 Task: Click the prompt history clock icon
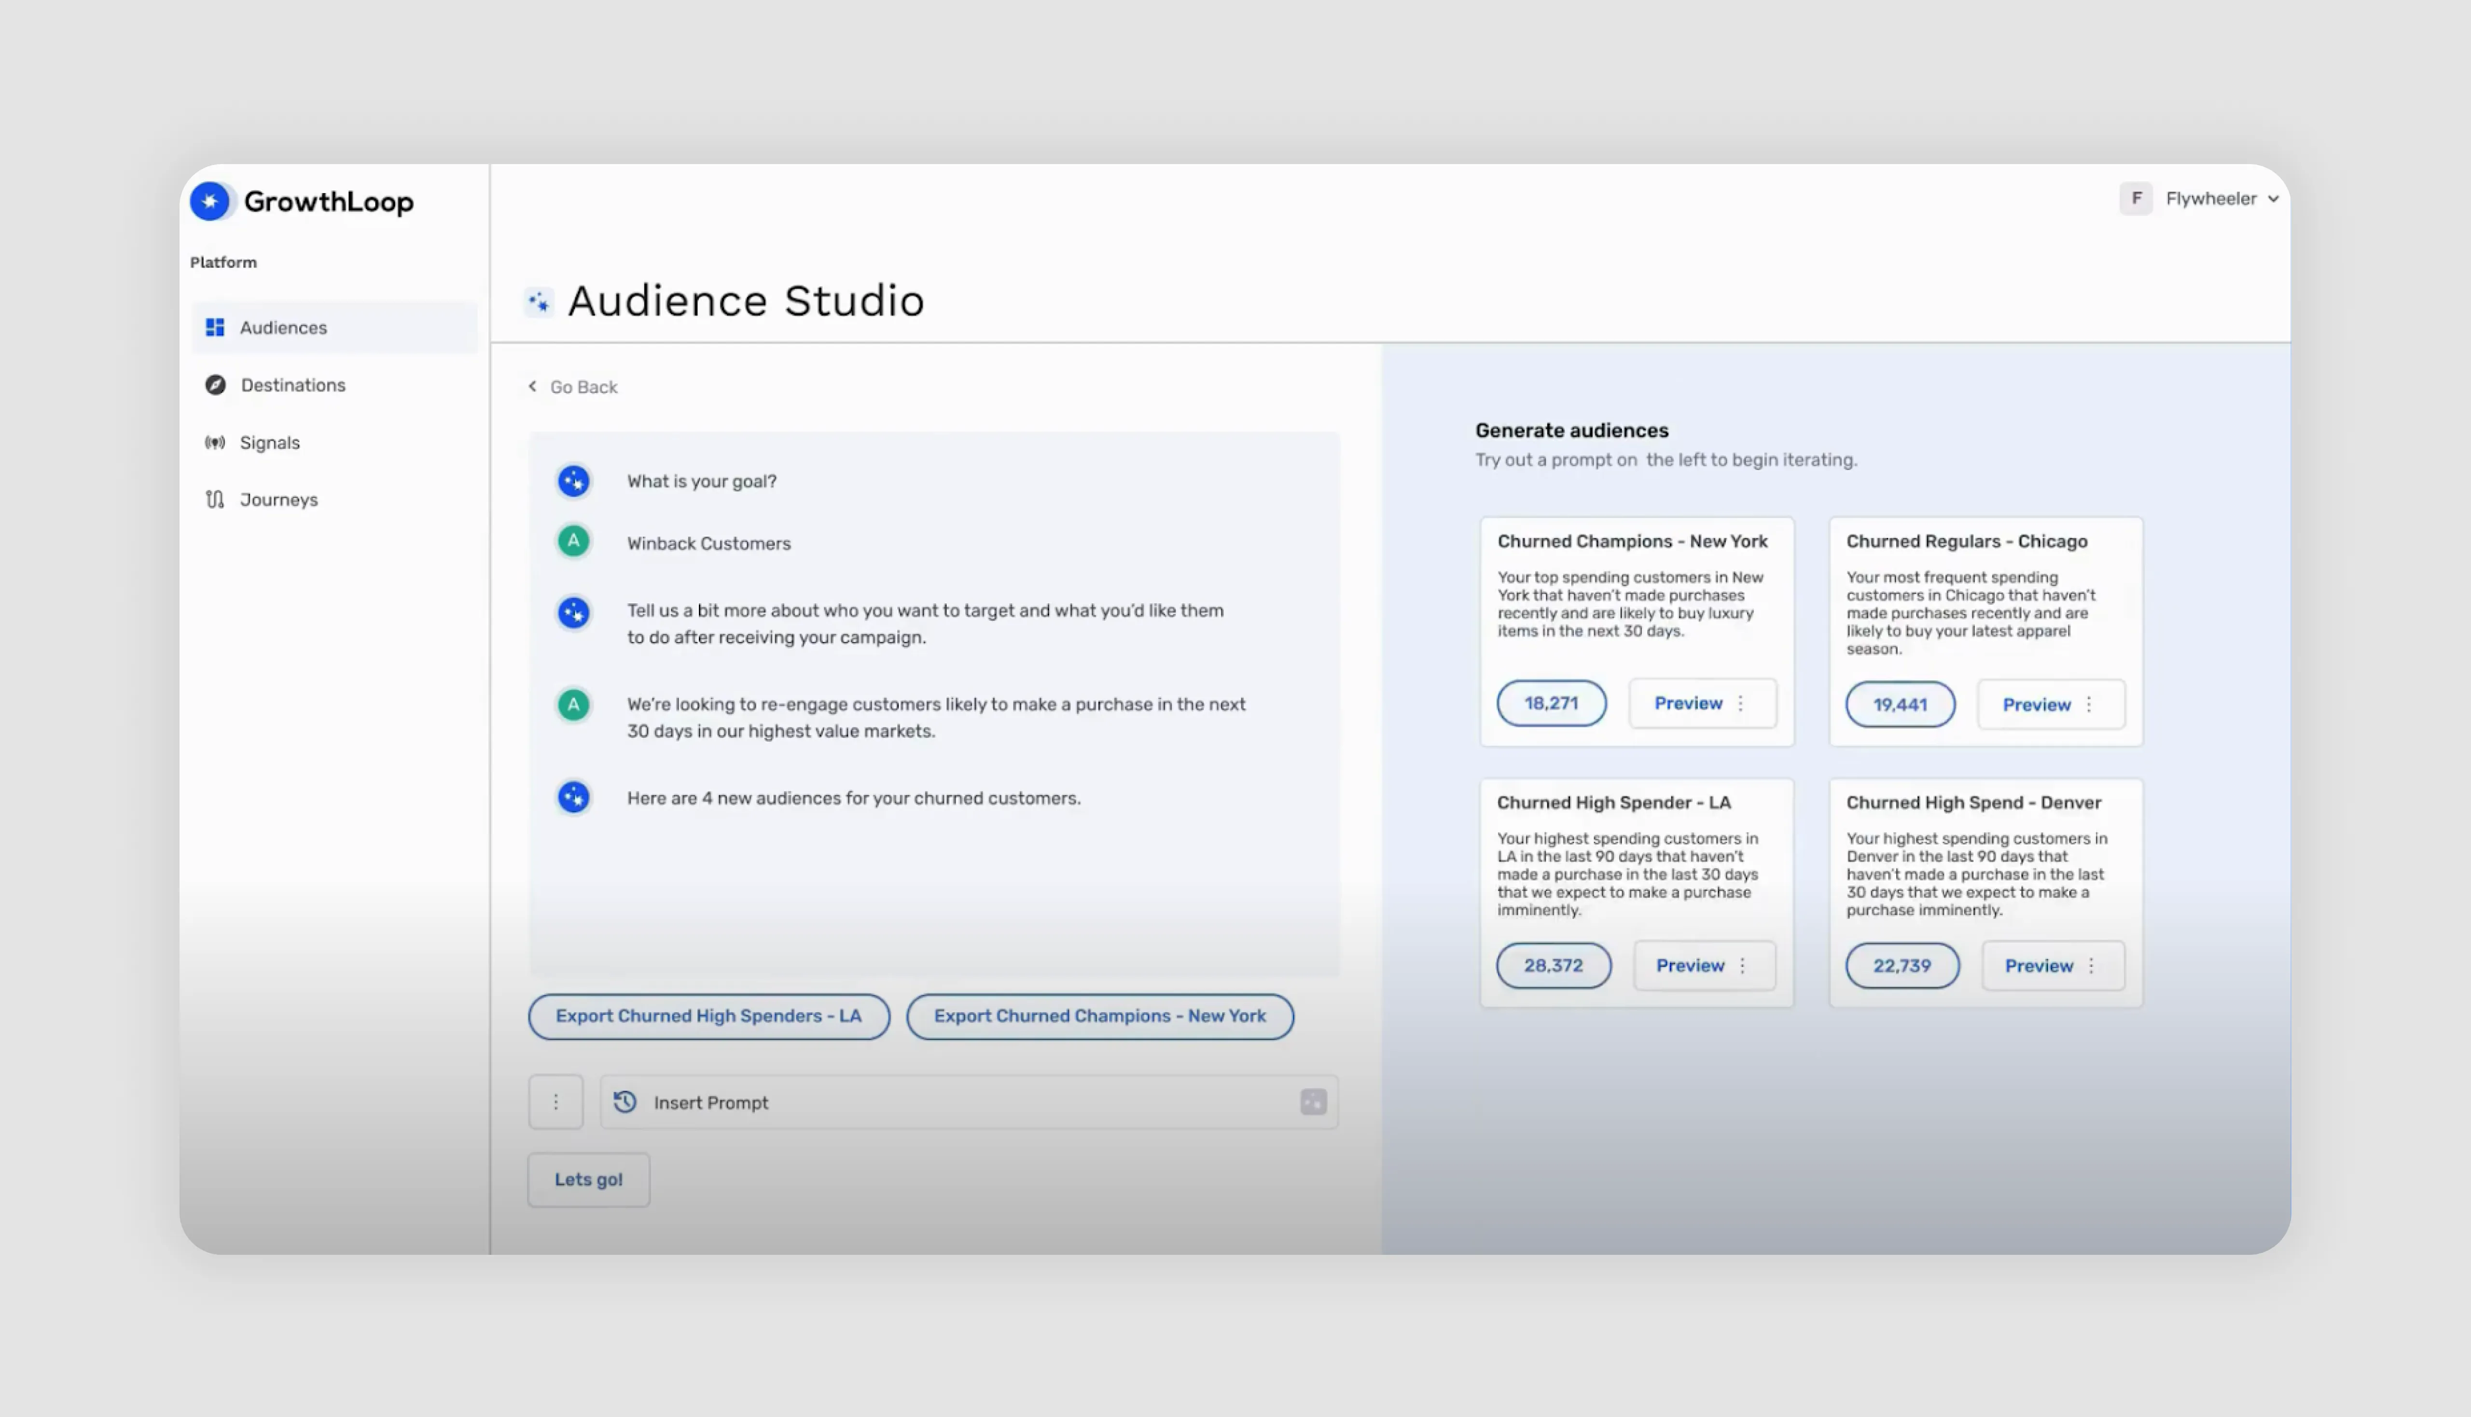point(625,1102)
